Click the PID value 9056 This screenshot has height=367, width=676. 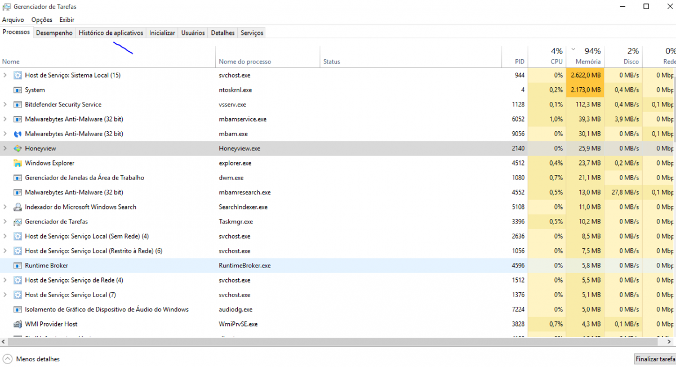tap(518, 134)
